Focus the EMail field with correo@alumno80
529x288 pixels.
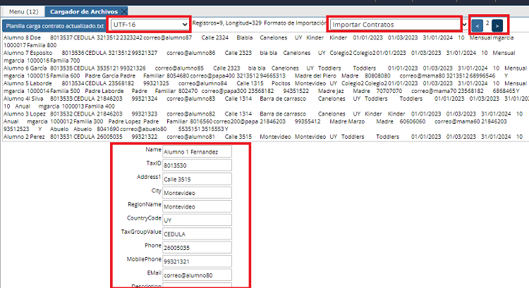[x=197, y=275]
